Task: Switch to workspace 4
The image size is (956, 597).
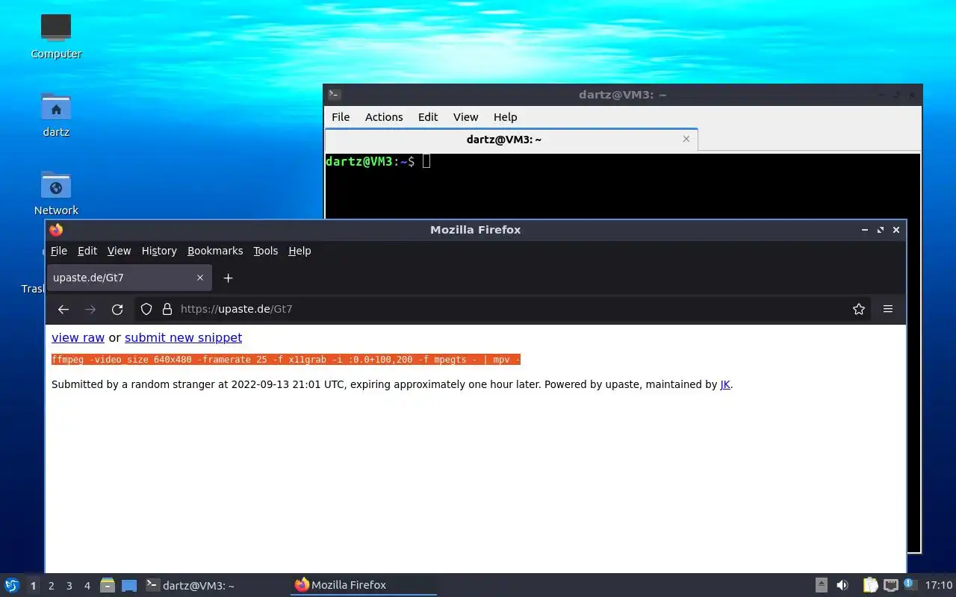Action: [87, 586]
